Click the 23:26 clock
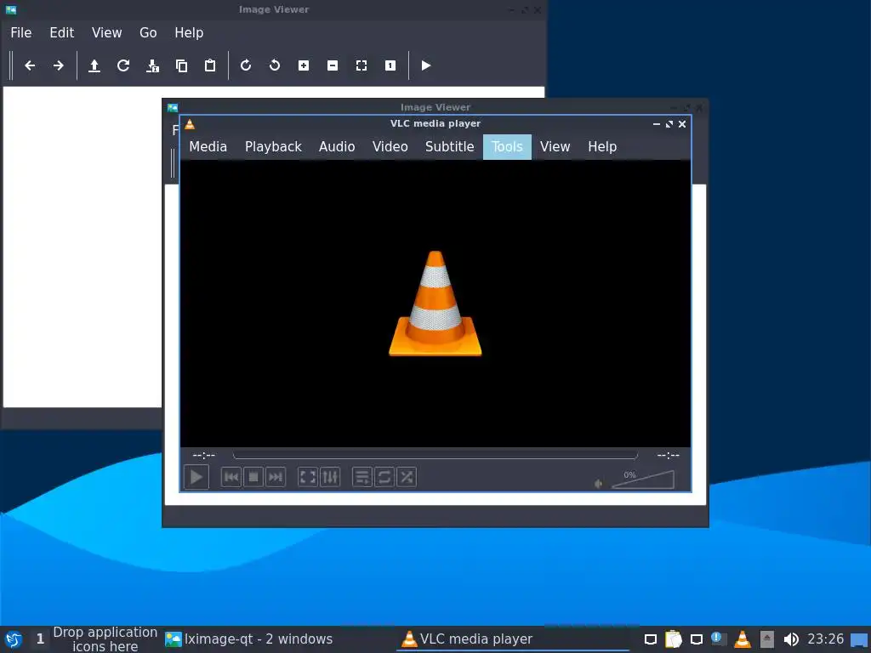This screenshot has width=871, height=653. point(825,639)
